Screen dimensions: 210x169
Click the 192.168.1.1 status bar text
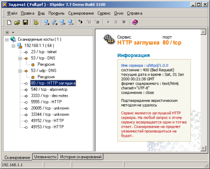pyautogui.click(x=12, y=165)
